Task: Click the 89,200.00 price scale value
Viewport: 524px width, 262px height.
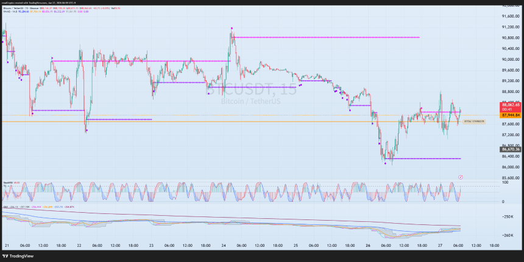Action: click(x=511, y=81)
